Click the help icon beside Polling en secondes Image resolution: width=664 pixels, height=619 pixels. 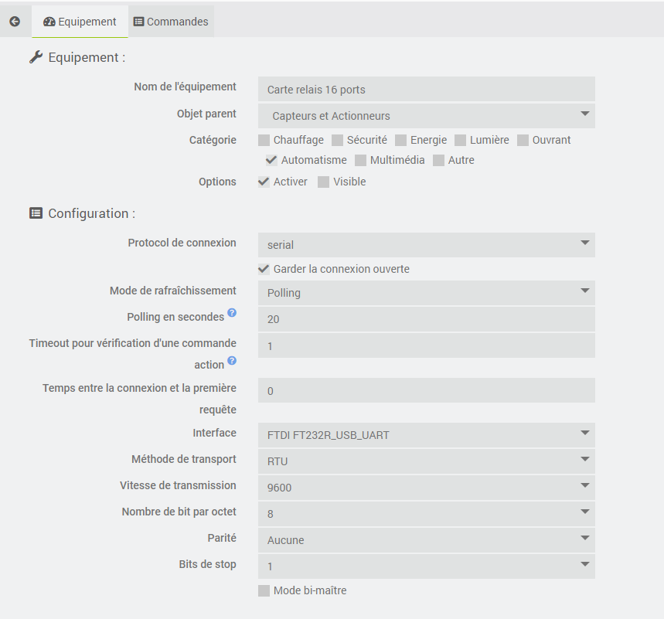click(x=232, y=314)
